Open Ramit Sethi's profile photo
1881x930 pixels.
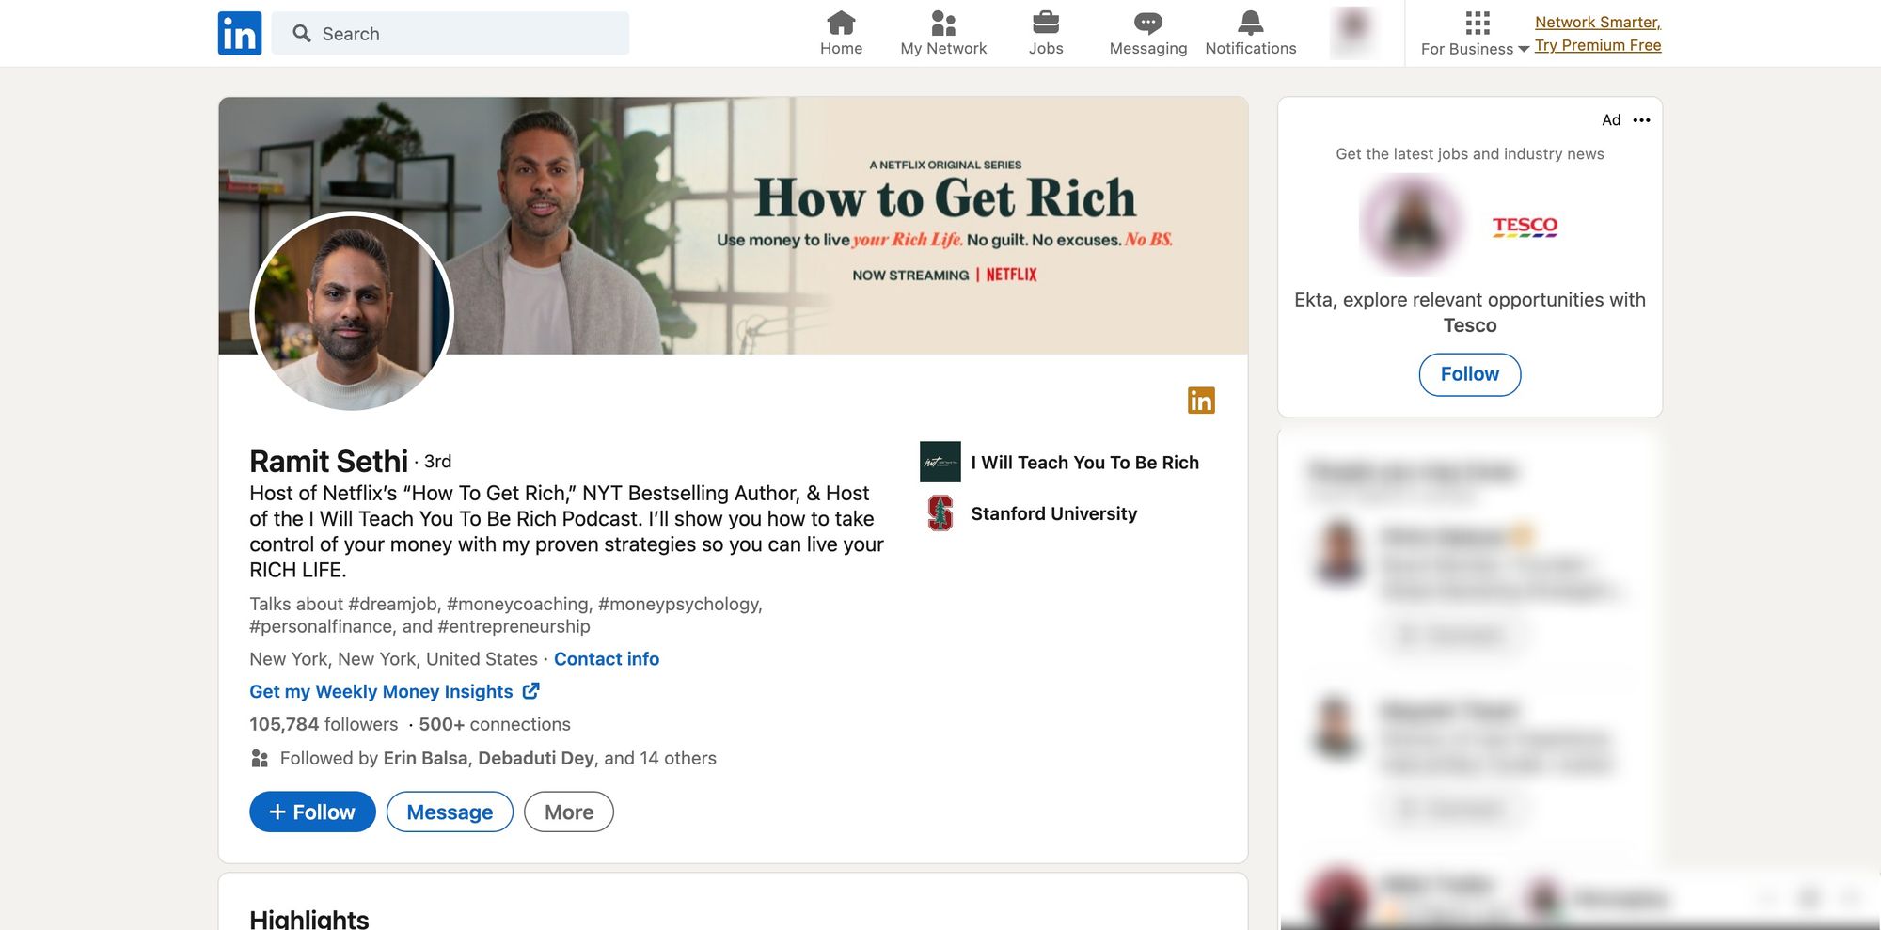pos(352,311)
